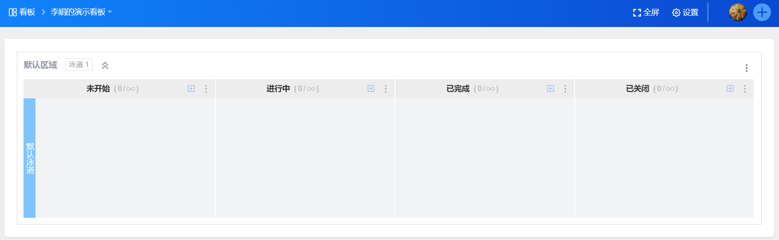The height and width of the screenshot is (240, 779).
Task: Add a card in the 已完成 column
Action: click(551, 89)
